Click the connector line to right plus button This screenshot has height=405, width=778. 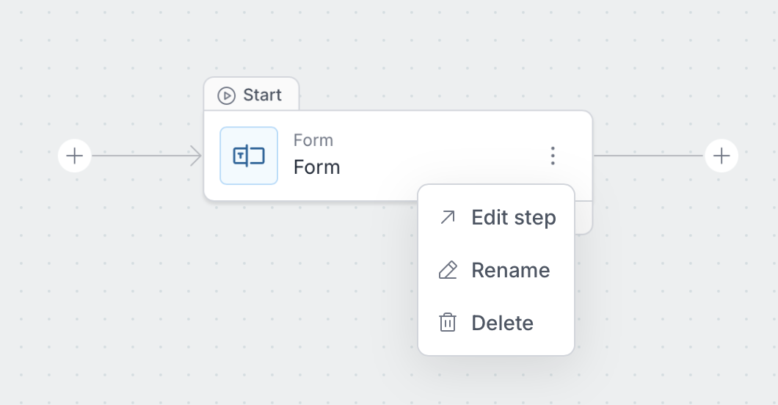(x=646, y=156)
